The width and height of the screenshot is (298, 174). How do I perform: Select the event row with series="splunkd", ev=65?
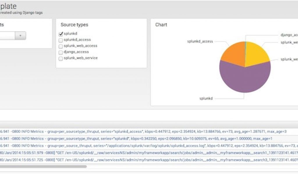(149, 139)
